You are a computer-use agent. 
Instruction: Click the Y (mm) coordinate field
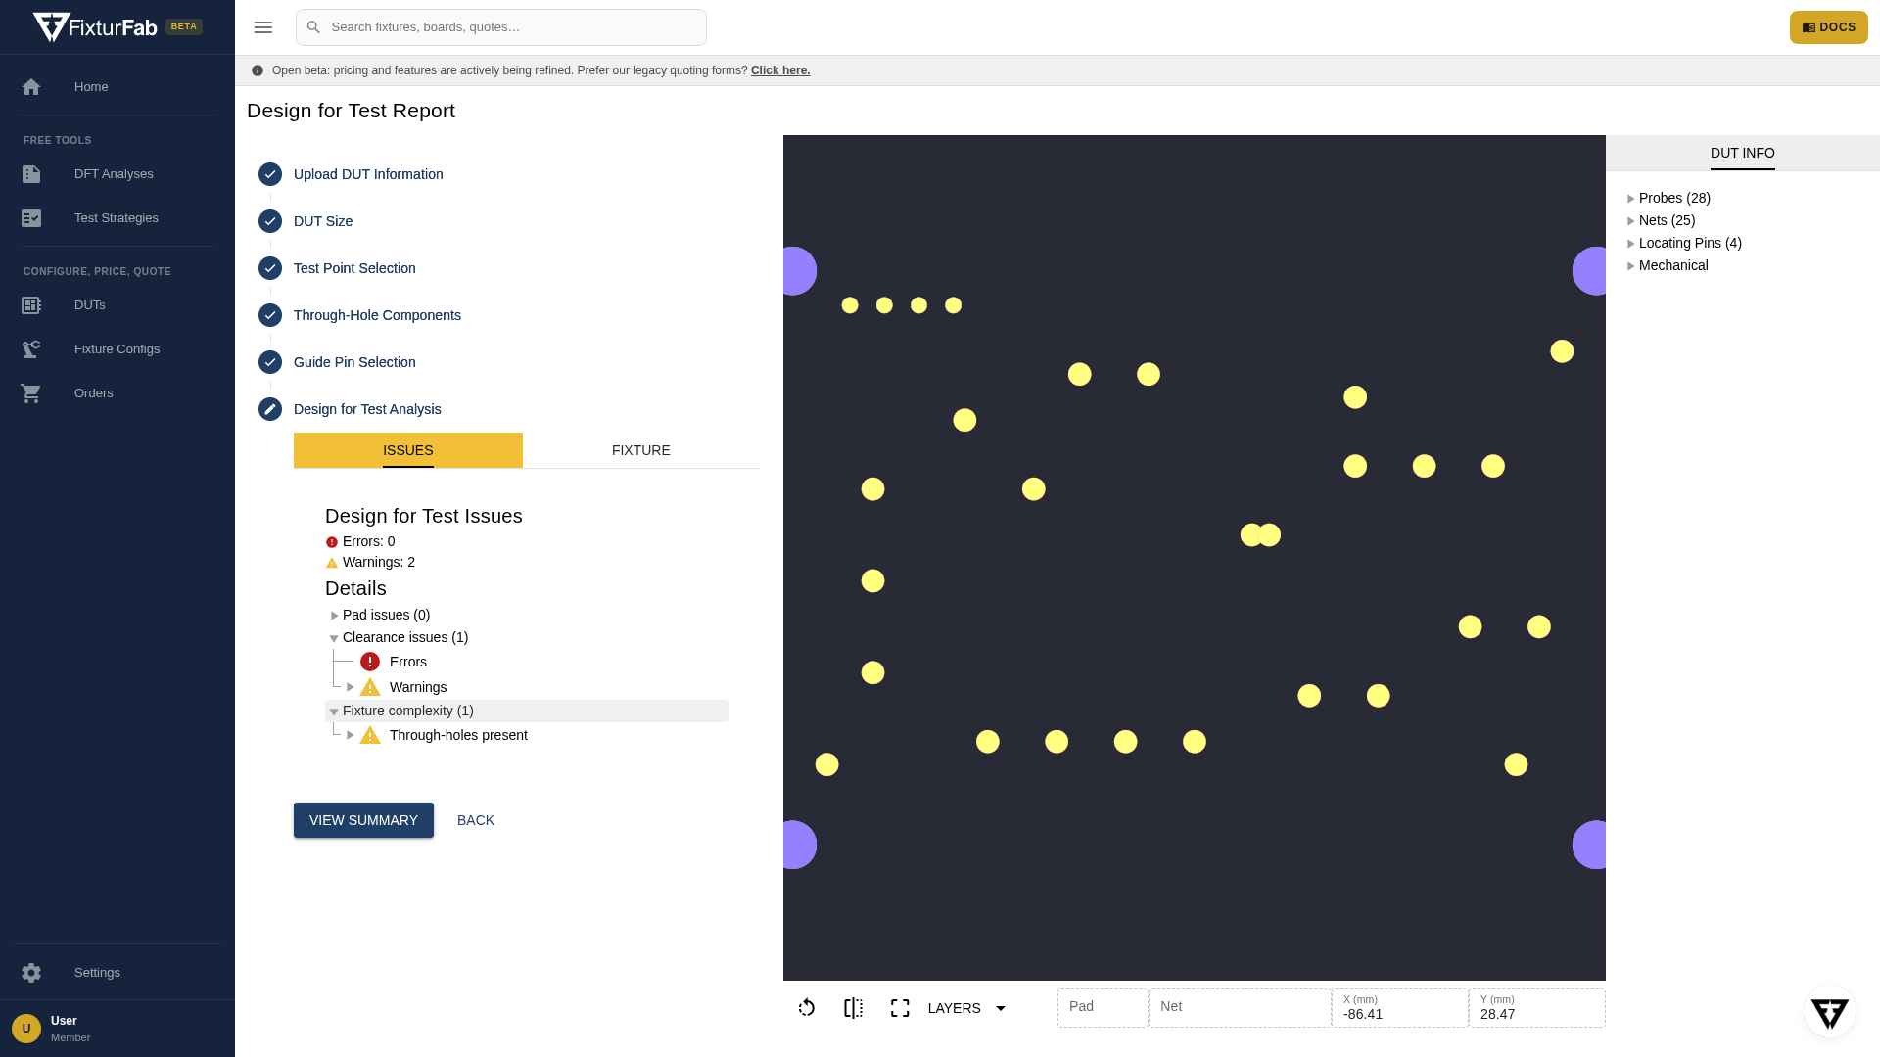(x=1537, y=1008)
